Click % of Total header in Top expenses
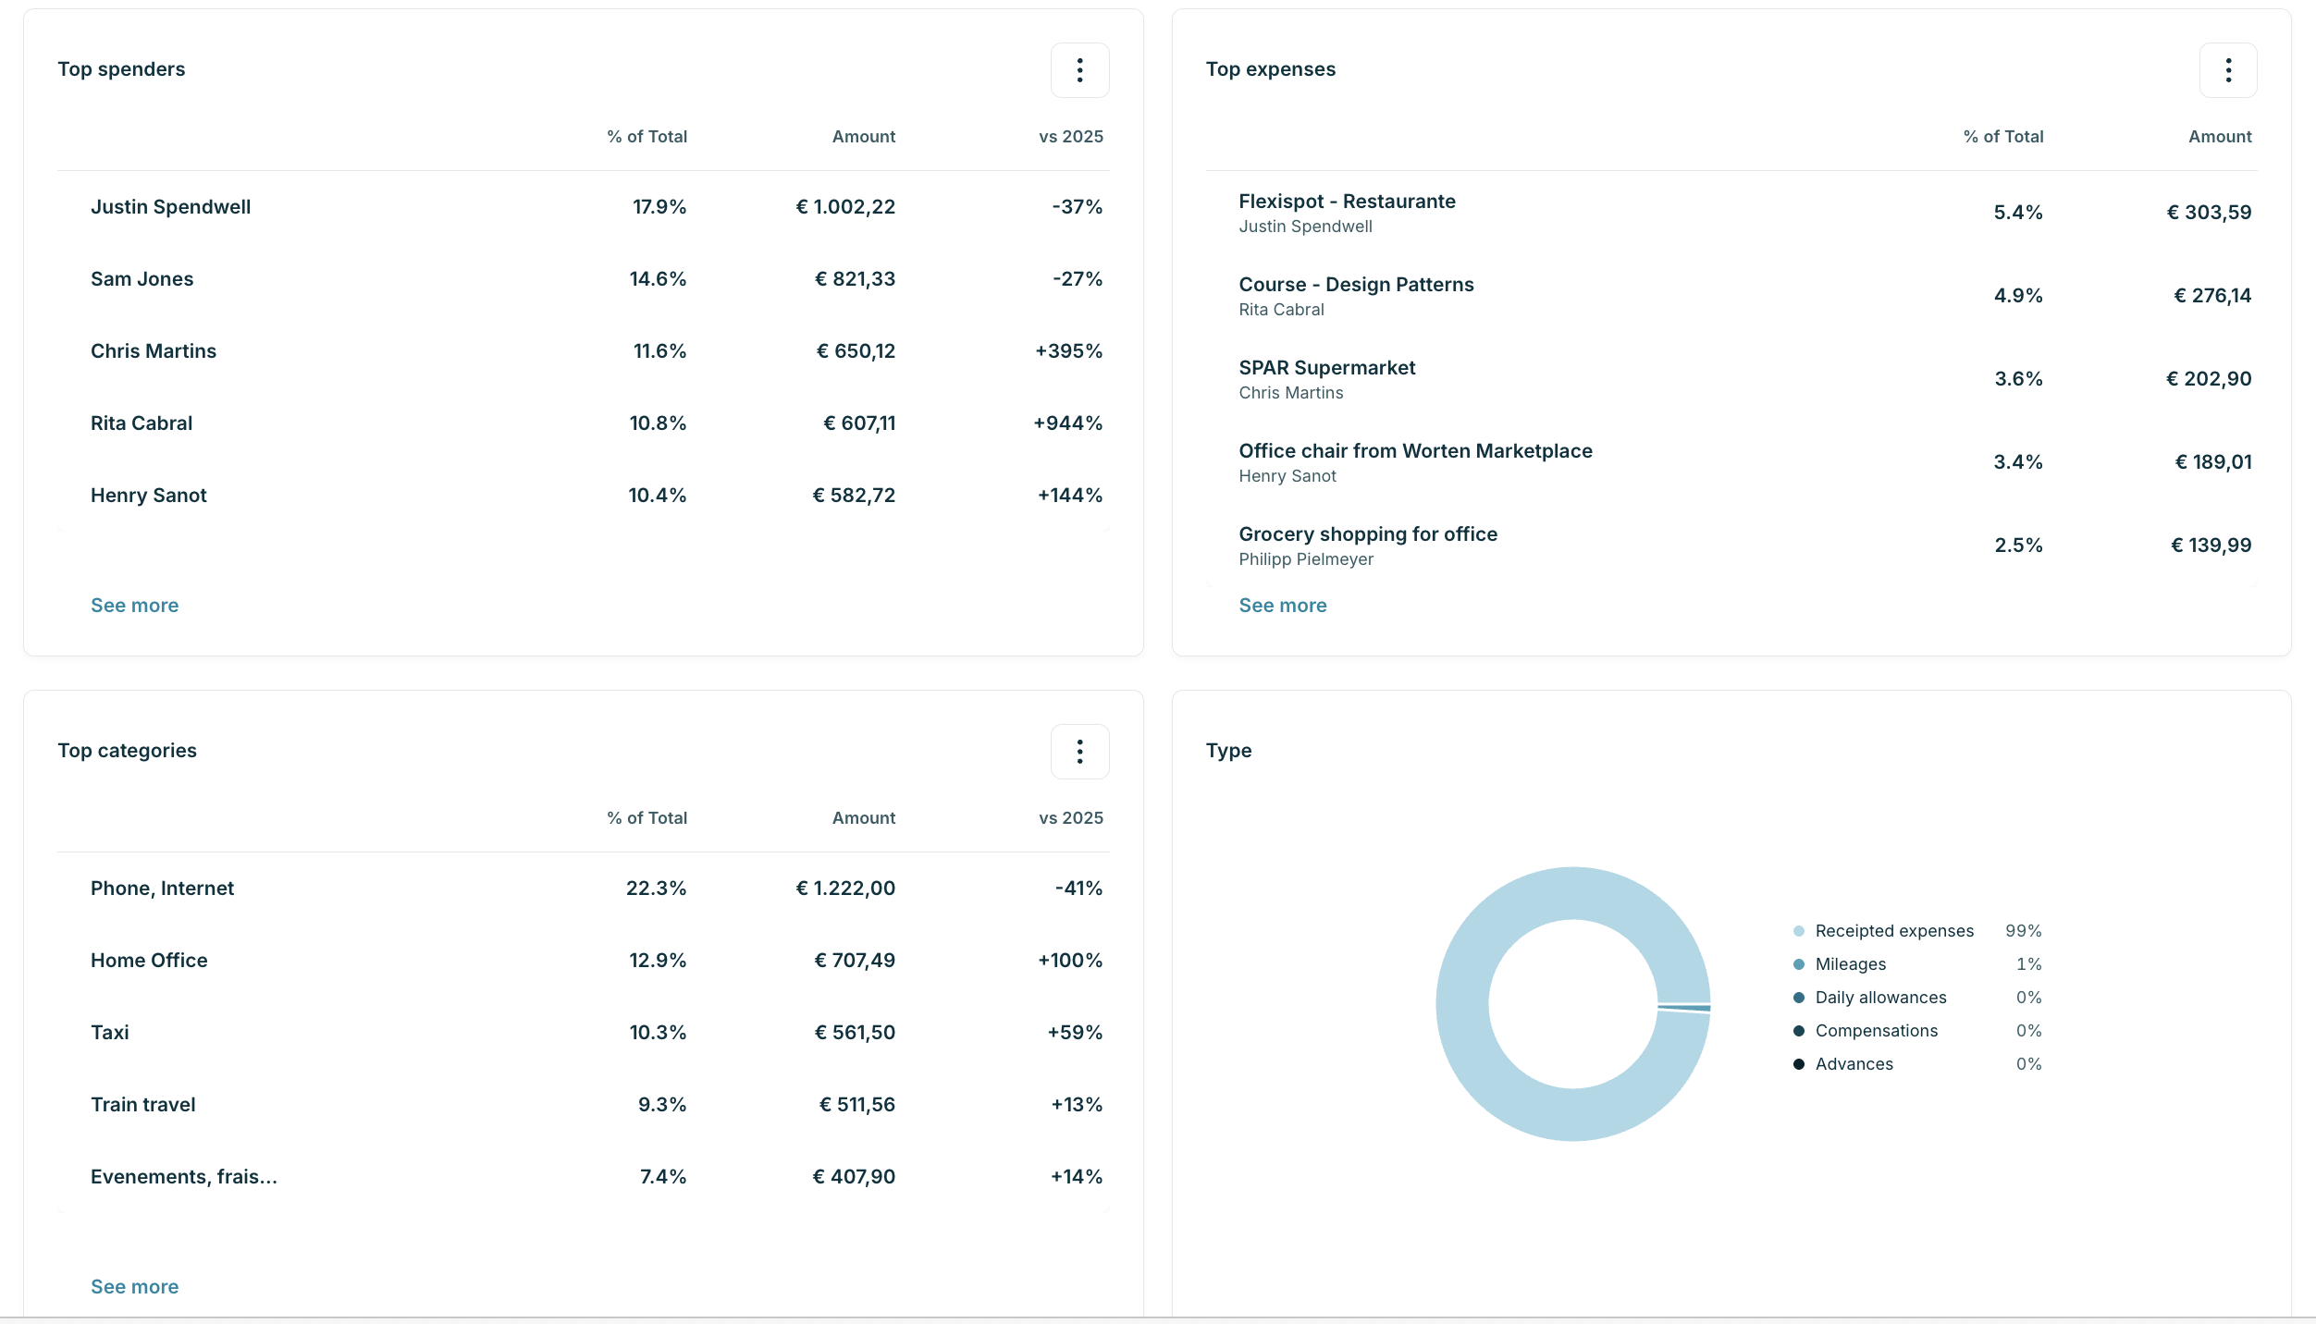 click(x=2003, y=137)
